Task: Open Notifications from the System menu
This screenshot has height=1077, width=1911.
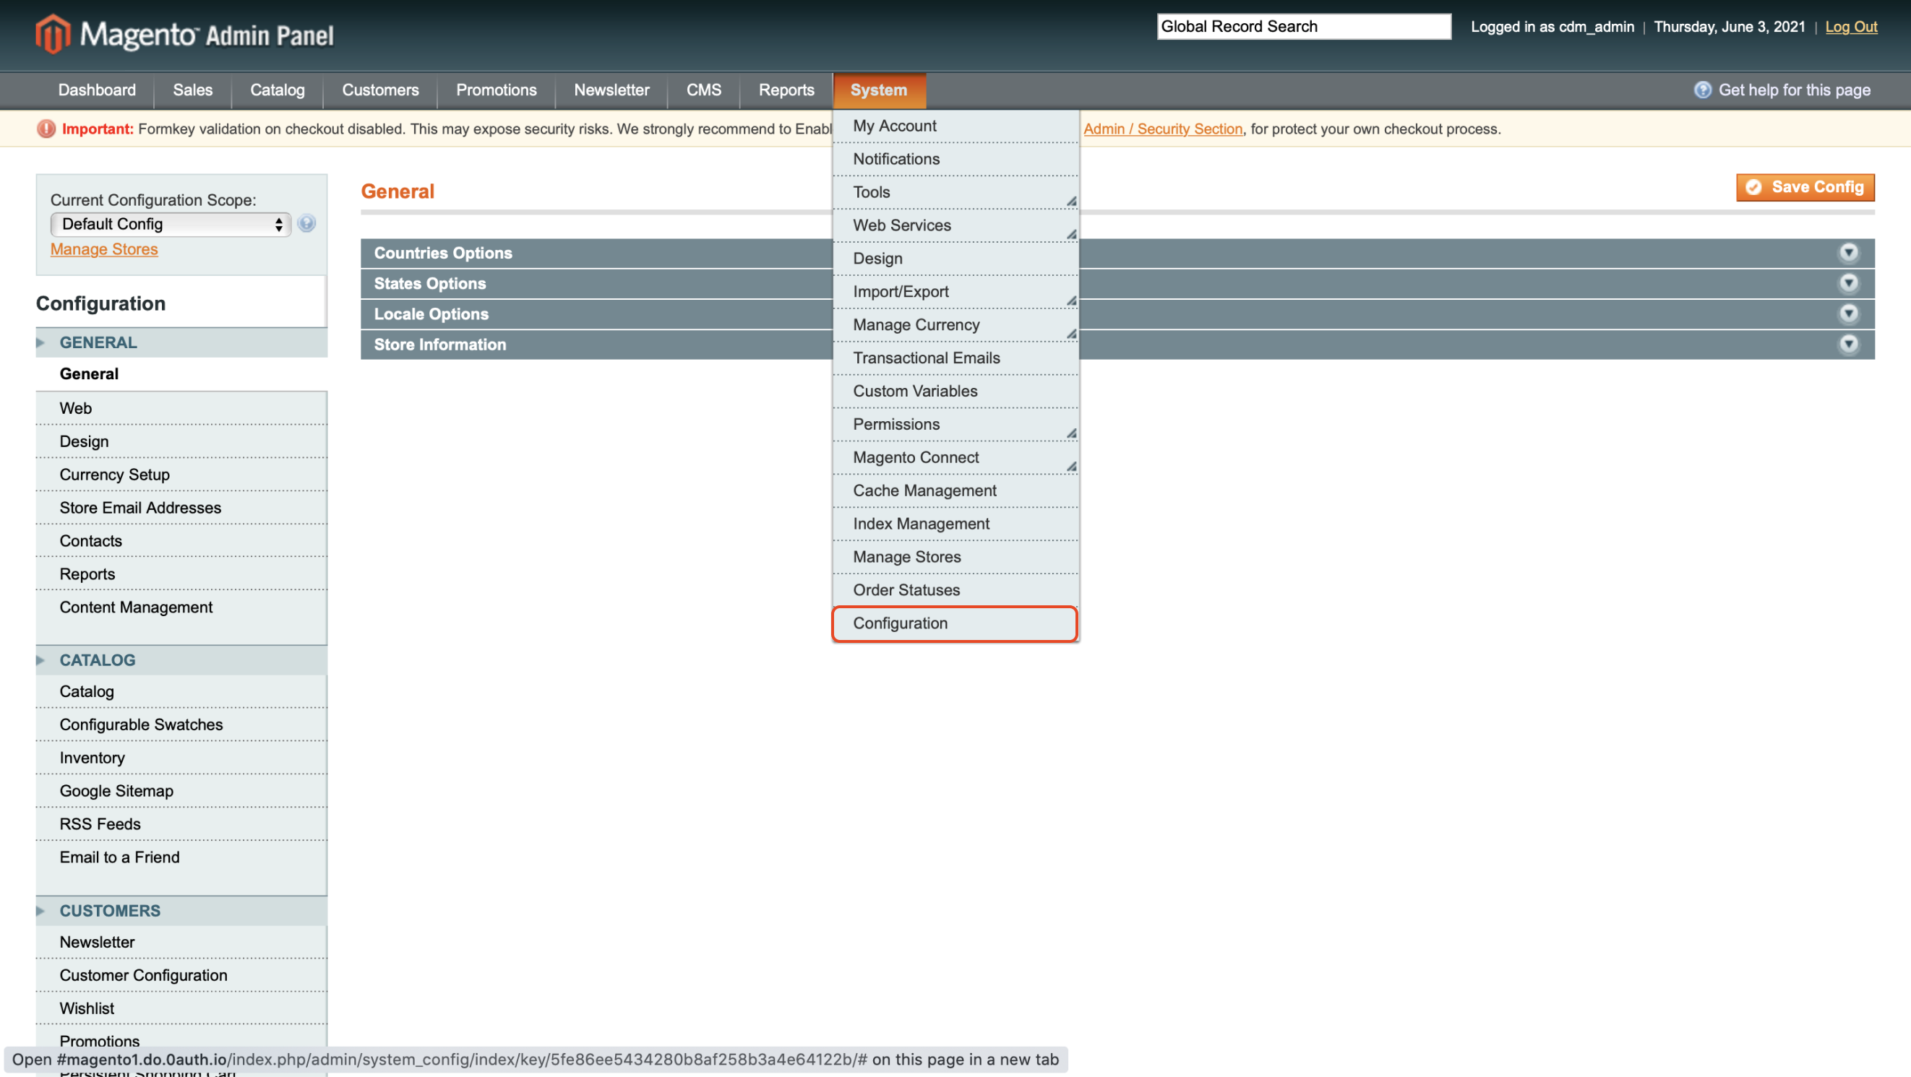Action: click(955, 159)
